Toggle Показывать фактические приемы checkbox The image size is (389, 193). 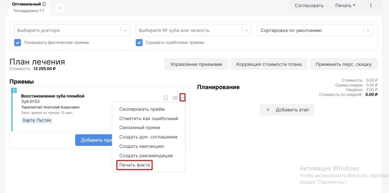tap(17, 43)
